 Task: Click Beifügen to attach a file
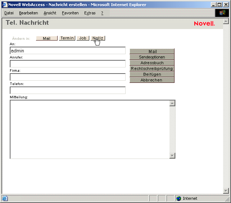pyautogui.click(x=152, y=74)
